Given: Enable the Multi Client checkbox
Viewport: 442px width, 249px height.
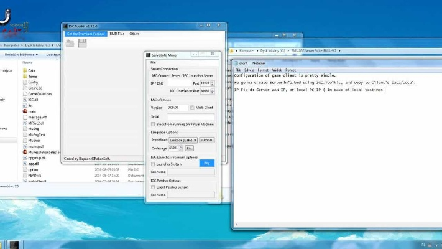Looking at the screenshot, I should tap(192, 108).
